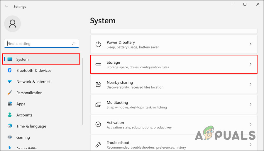The width and height of the screenshot is (264, 151).
Task: Go to Personalization settings
Action: pos(41,93)
